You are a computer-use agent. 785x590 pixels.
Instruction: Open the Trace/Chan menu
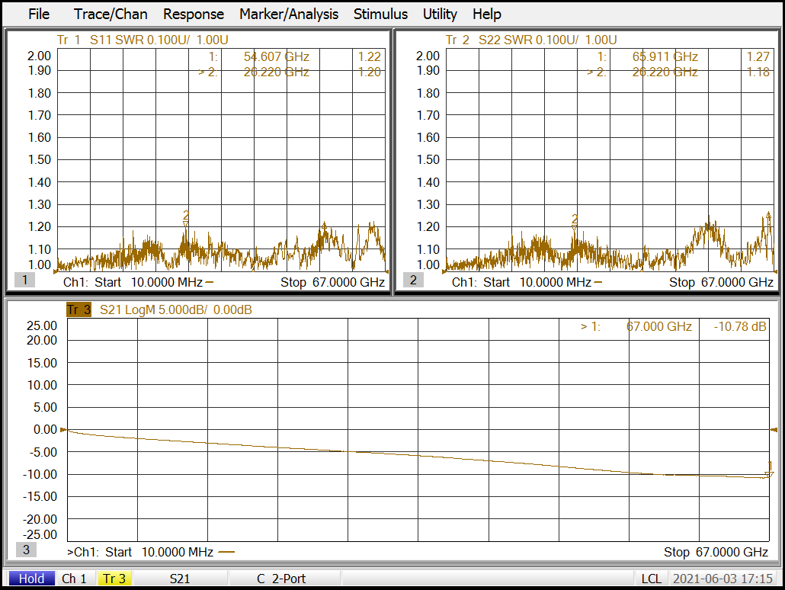point(111,14)
